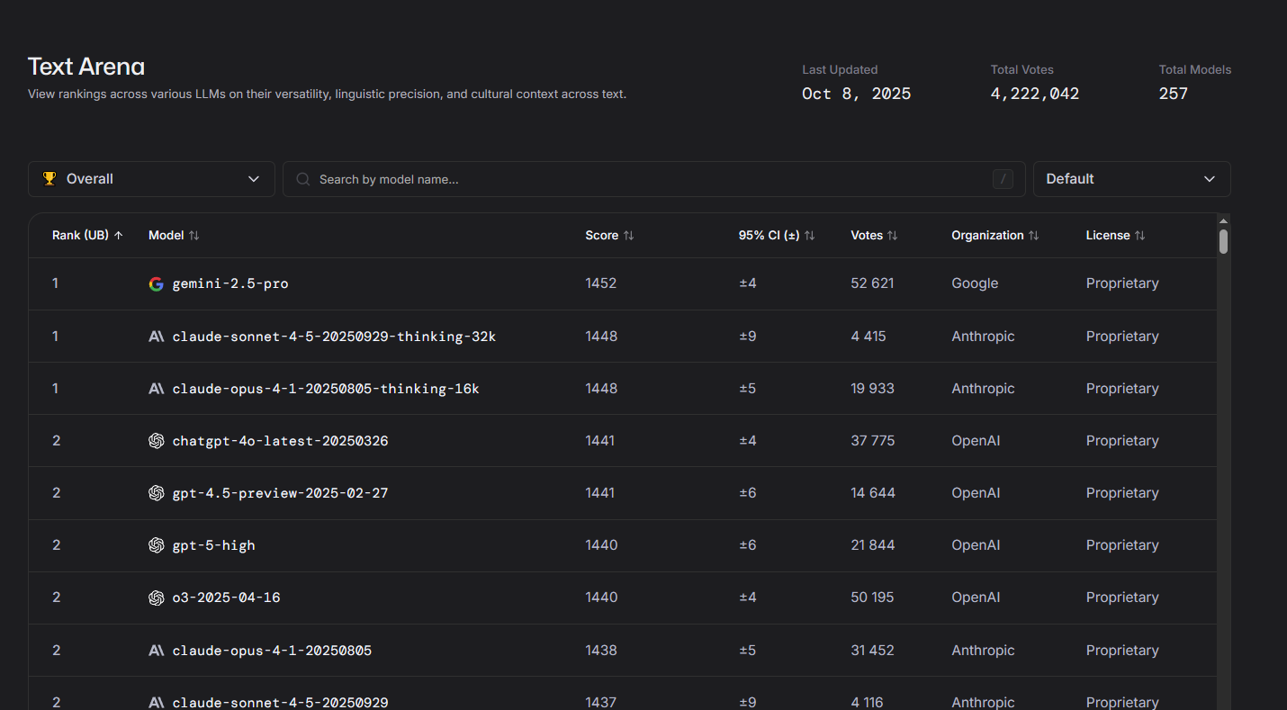Click OpenAI organization in gpt-5-high row
1287x710 pixels.
976,545
